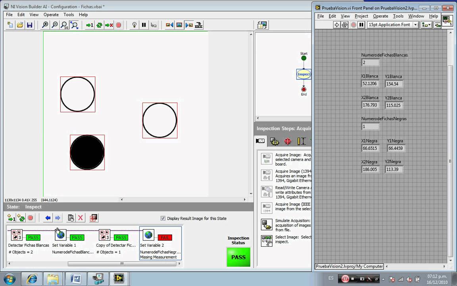The image size is (457, 286).
Task: Click the Run arrow in the LabVIEW toolbar
Action: pyautogui.click(x=337, y=25)
